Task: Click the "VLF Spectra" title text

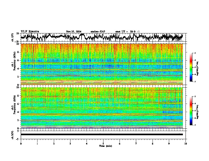Action: [x=30, y=32]
